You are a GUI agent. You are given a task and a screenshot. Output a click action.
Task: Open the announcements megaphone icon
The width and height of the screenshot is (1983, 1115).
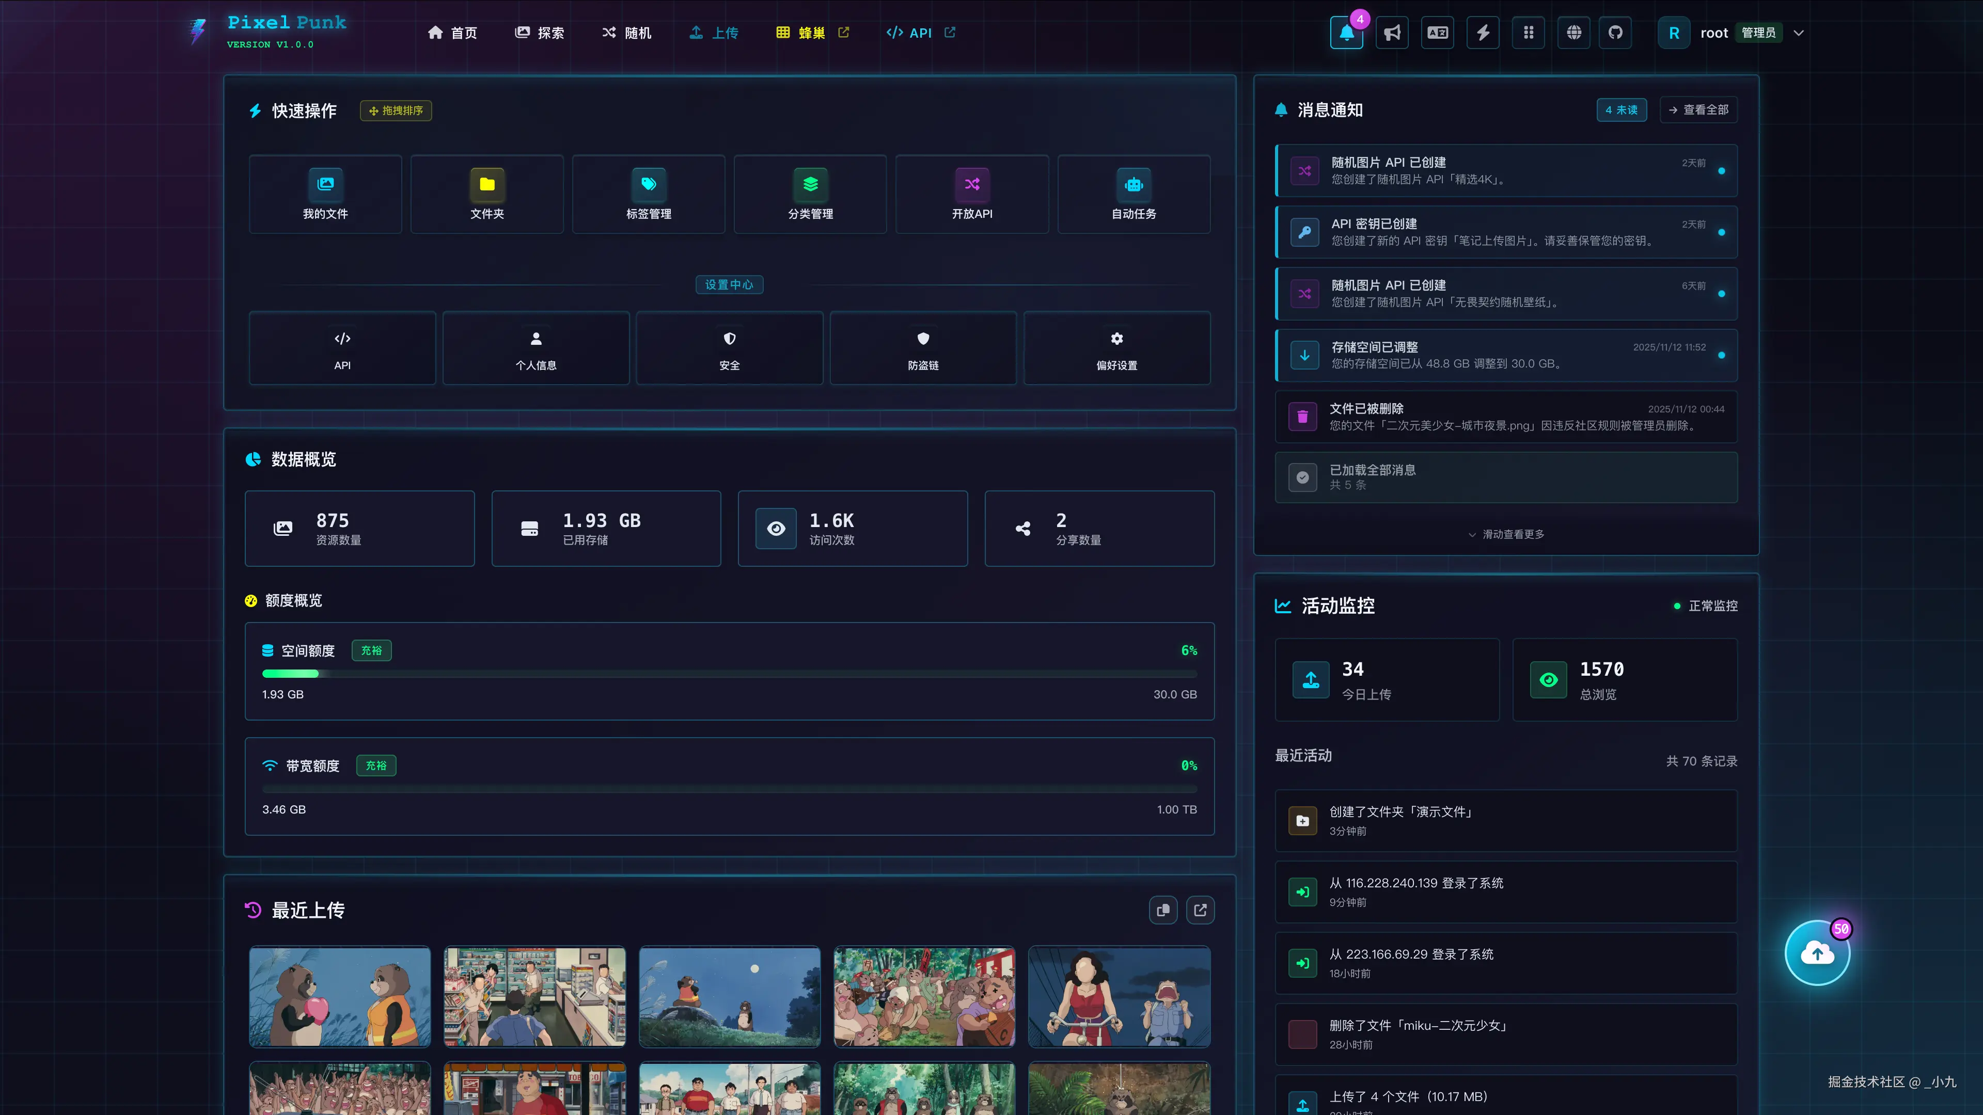click(x=1392, y=33)
